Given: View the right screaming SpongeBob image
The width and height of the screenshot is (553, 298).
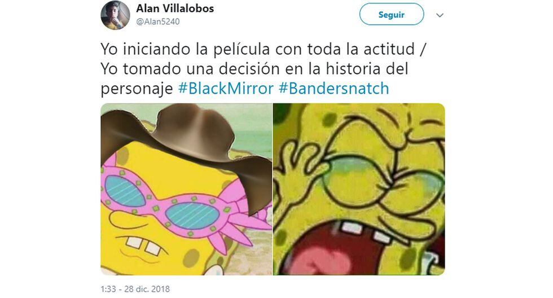Looking at the screenshot, I should tap(359, 189).
